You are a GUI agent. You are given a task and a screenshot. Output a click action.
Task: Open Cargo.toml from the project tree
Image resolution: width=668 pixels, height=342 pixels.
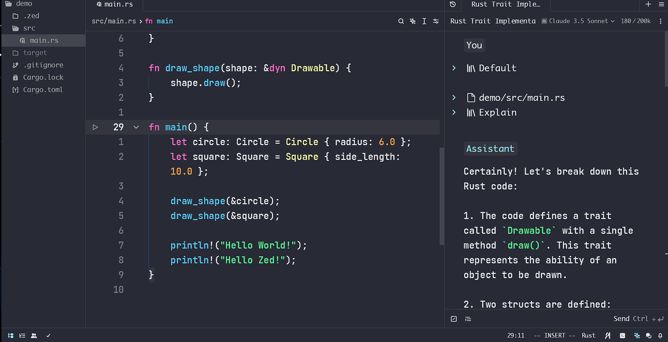pos(43,90)
